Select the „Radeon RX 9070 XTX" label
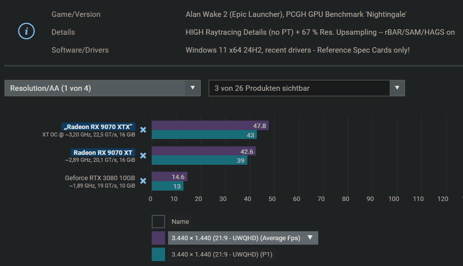 point(98,127)
